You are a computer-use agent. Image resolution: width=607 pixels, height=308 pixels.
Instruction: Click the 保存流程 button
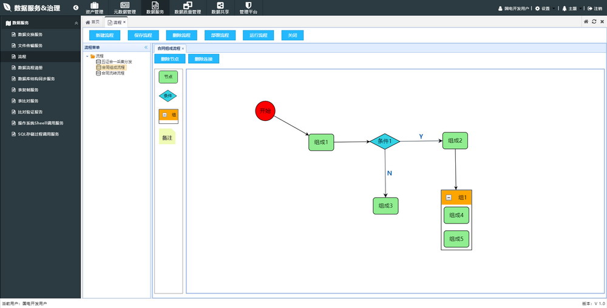point(143,35)
